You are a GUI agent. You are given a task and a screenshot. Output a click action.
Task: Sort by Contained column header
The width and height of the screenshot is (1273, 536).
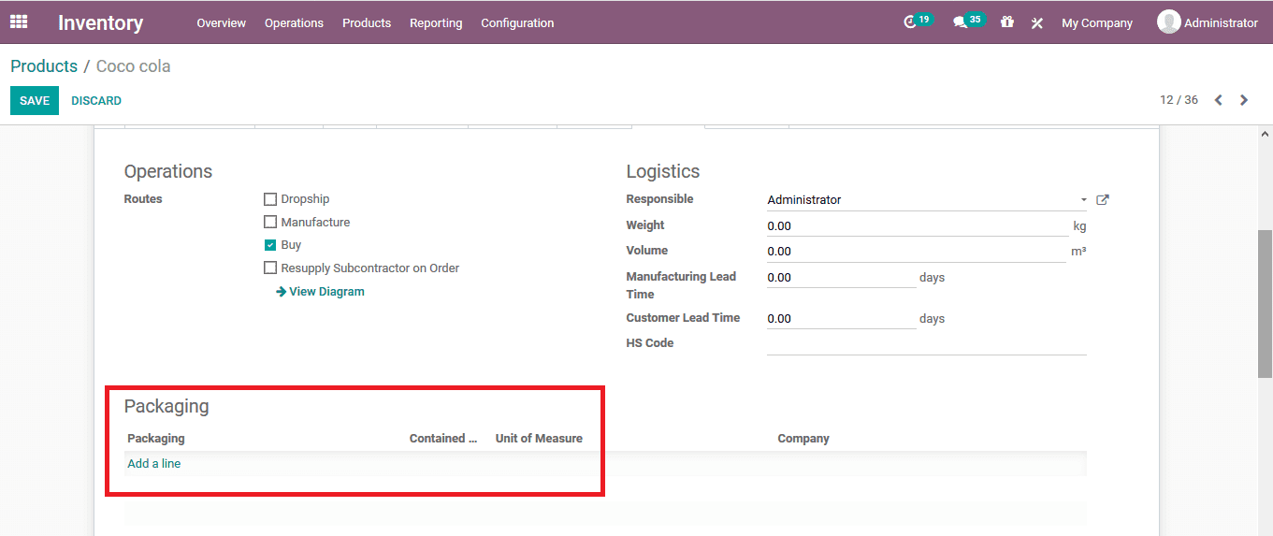[x=443, y=439]
